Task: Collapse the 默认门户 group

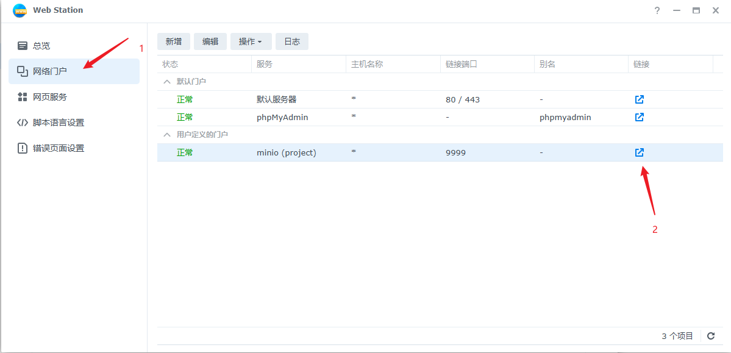Action: tap(166, 82)
